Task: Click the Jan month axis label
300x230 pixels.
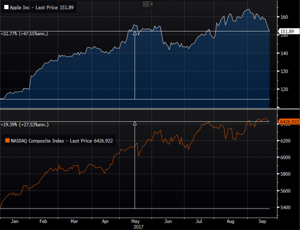Action: 14,221
